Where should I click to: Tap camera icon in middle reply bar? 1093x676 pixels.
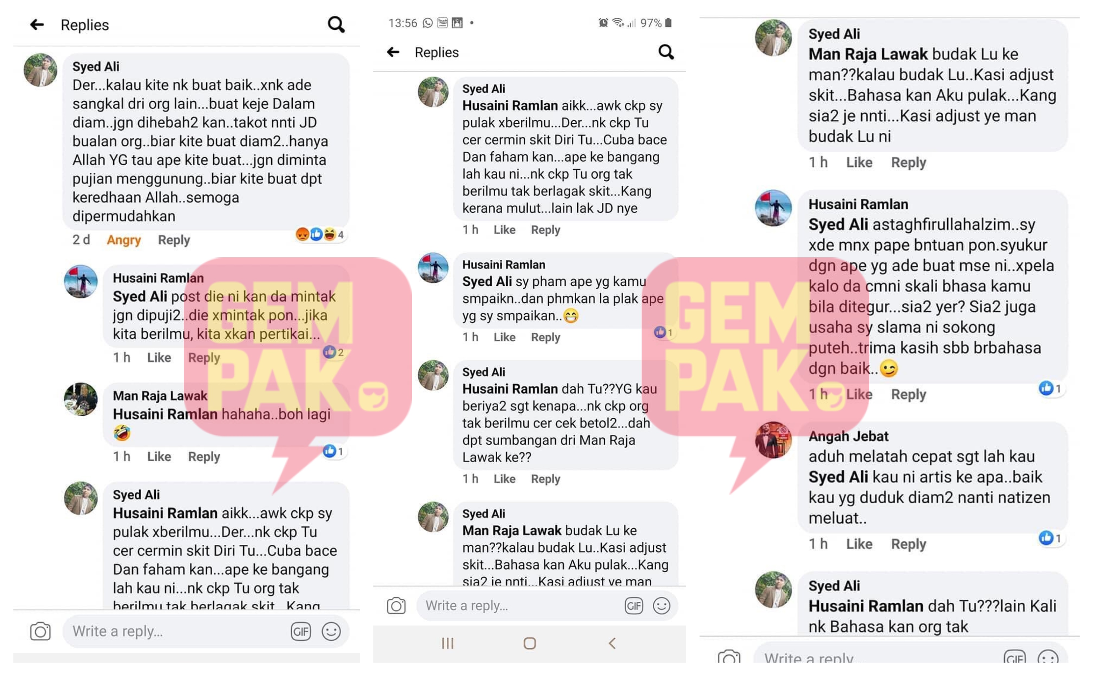(x=396, y=606)
